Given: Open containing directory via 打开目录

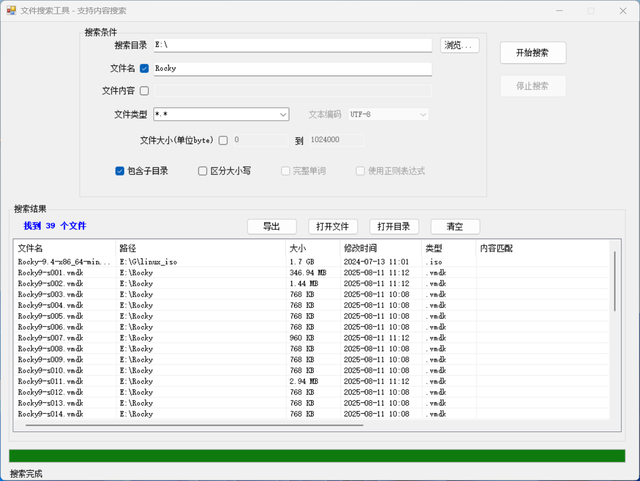Looking at the screenshot, I should (x=394, y=227).
